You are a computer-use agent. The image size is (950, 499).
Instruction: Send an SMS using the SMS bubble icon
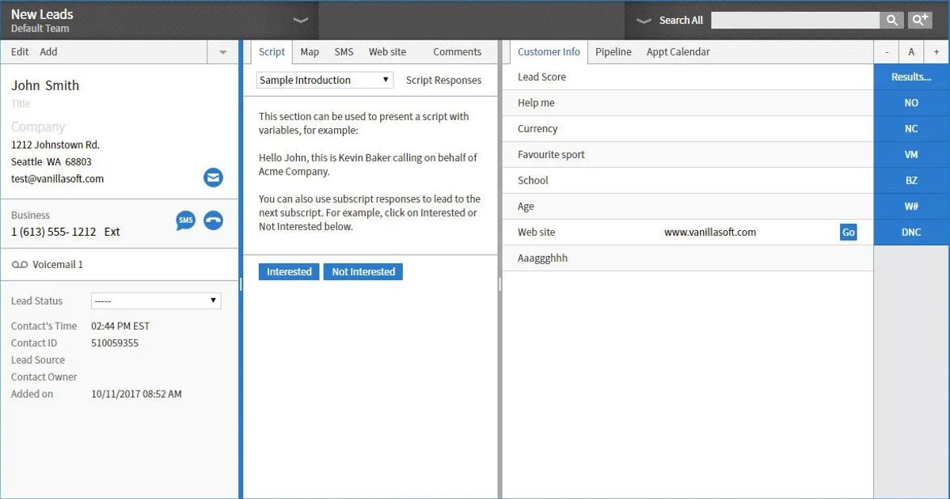(185, 221)
